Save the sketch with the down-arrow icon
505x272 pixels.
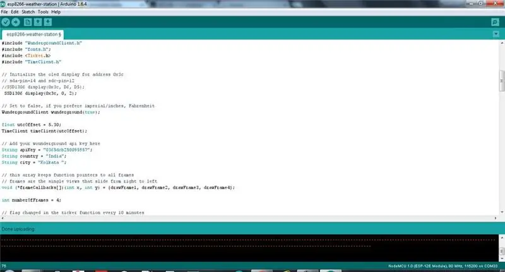coord(48,22)
